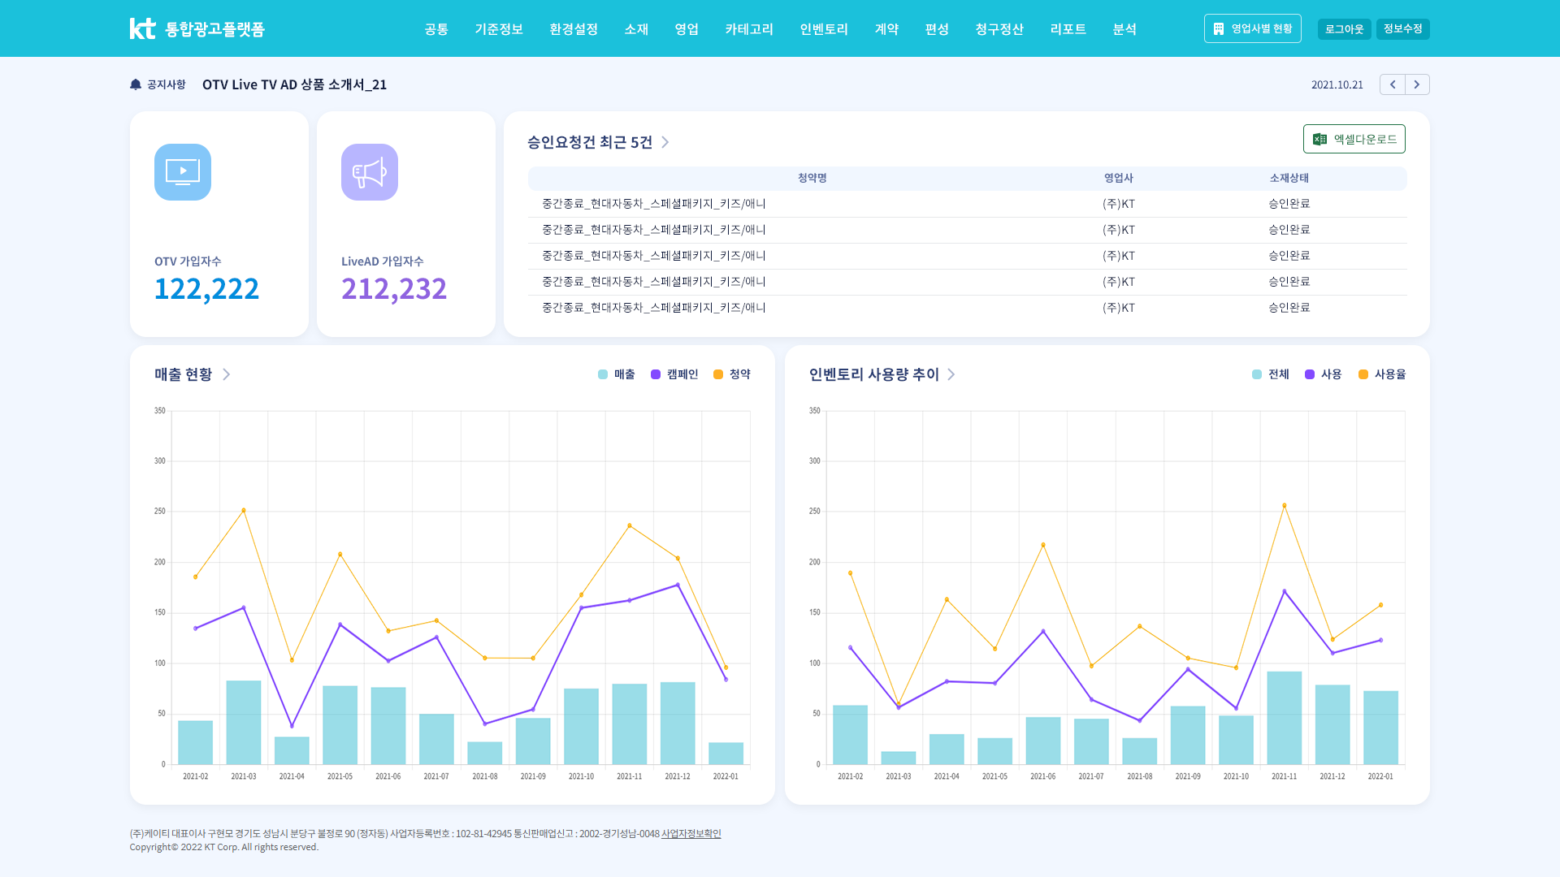Click the OTV subscribers TV icon
Image resolution: width=1560 pixels, height=877 pixels.
[x=183, y=172]
